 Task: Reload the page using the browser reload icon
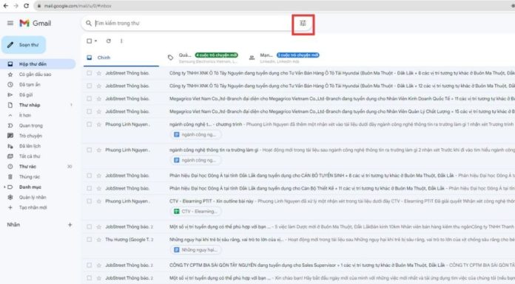pos(27,6)
